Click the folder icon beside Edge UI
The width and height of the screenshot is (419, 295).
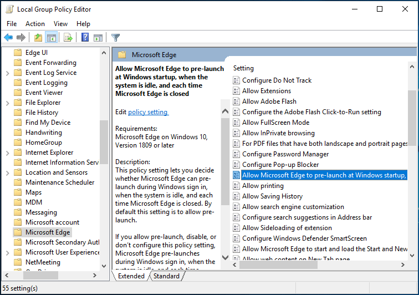[x=18, y=53]
